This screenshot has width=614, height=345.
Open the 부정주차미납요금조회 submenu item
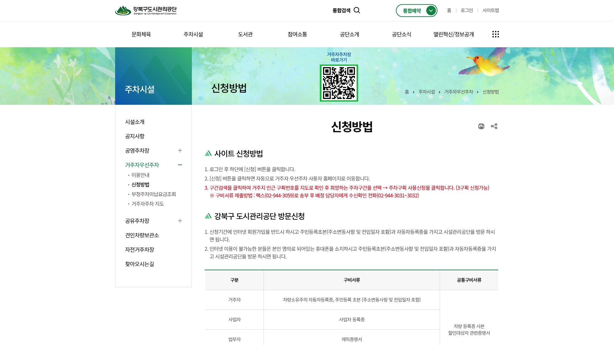[x=154, y=194]
